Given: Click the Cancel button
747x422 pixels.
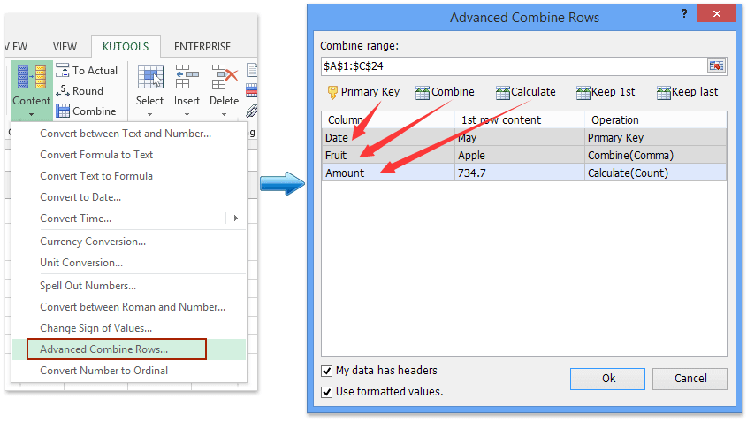Looking at the screenshot, I should [x=690, y=379].
